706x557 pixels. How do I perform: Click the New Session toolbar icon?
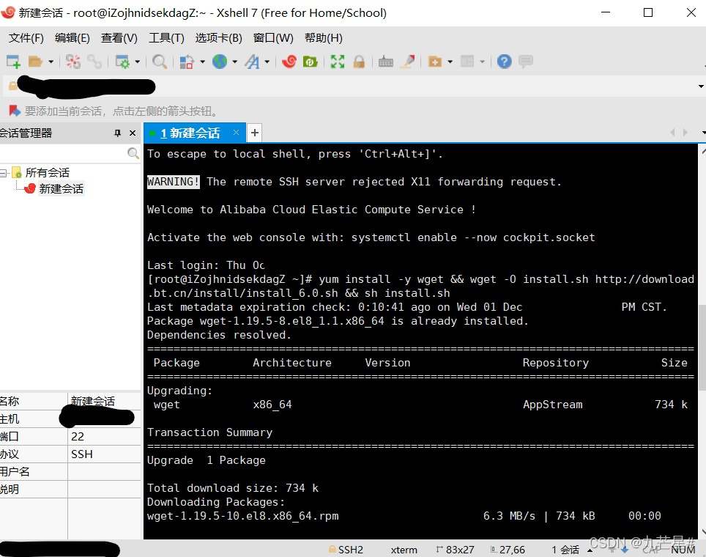[x=13, y=62]
